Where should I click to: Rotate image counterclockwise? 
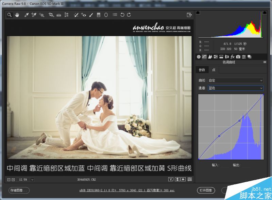click(122, 15)
